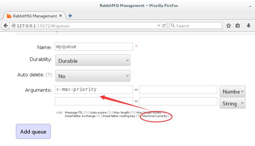Show Max length help (?)
The height and width of the screenshot is (146, 255).
(132, 113)
